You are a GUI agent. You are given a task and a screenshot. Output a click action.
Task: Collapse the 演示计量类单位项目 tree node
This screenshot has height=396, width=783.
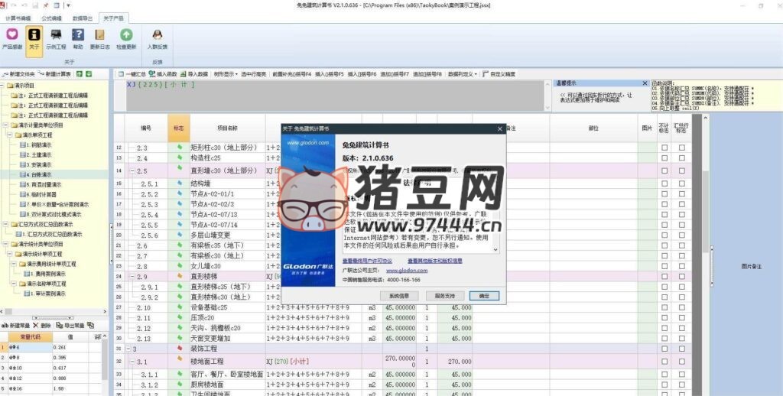click(6, 125)
